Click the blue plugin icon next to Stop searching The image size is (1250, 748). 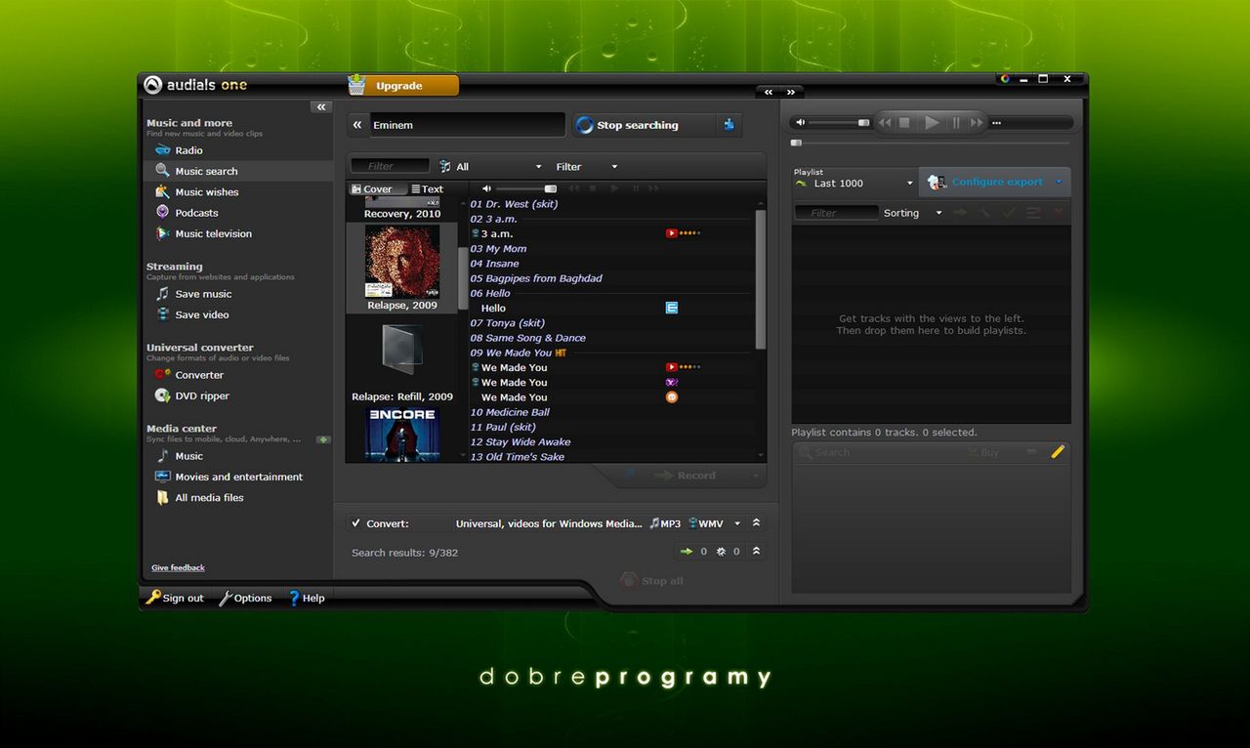(729, 124)
